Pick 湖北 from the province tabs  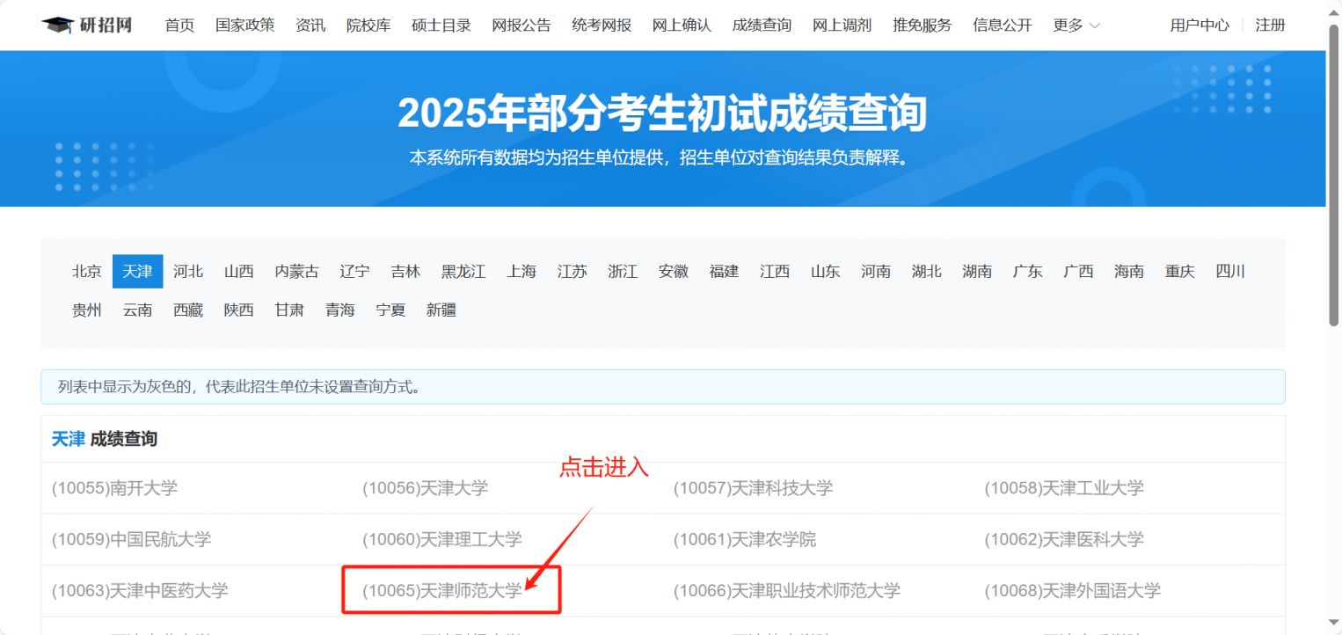pyautogui.click(x=927, y=272)
